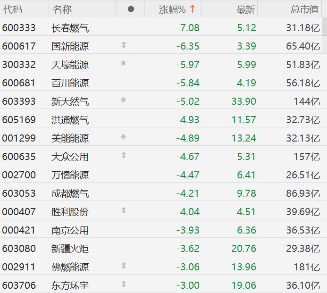
Task: Click stock code 603080
Action: tap(19, 249)
